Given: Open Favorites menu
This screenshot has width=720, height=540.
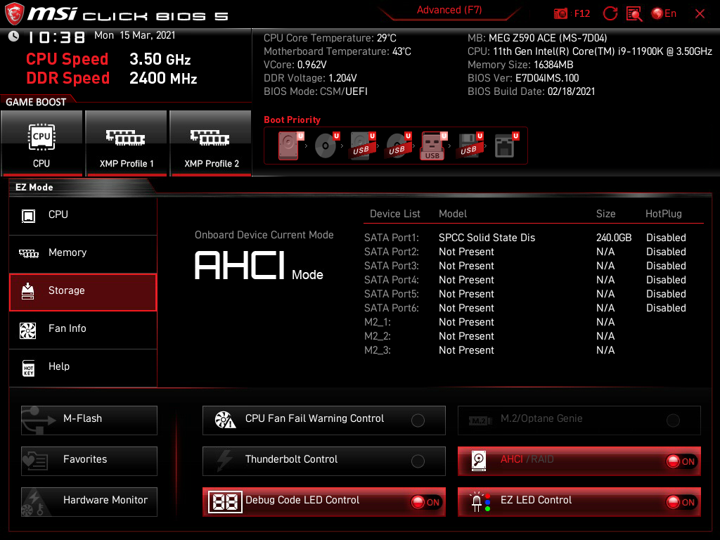Looking at the screenshot, I should 89,461.
